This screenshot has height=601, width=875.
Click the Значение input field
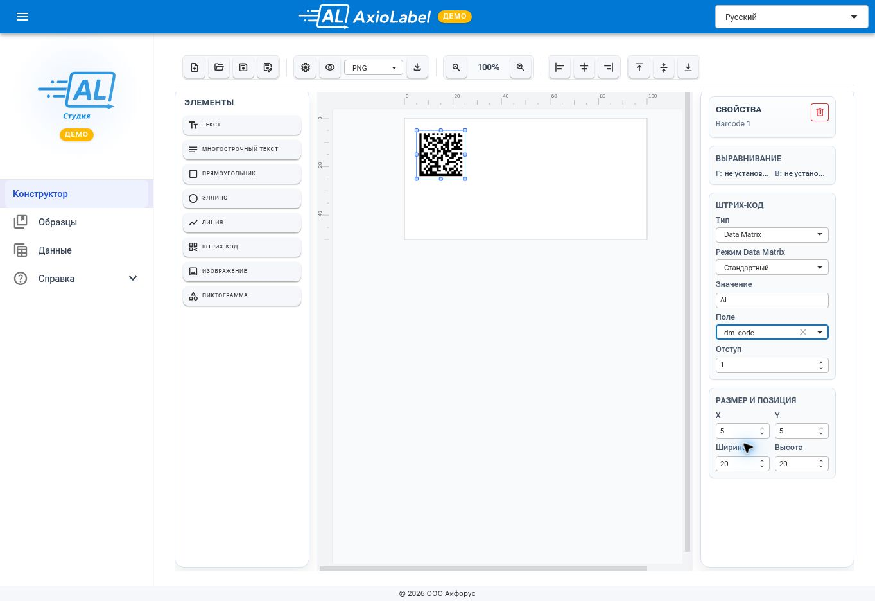coord(772,300)
